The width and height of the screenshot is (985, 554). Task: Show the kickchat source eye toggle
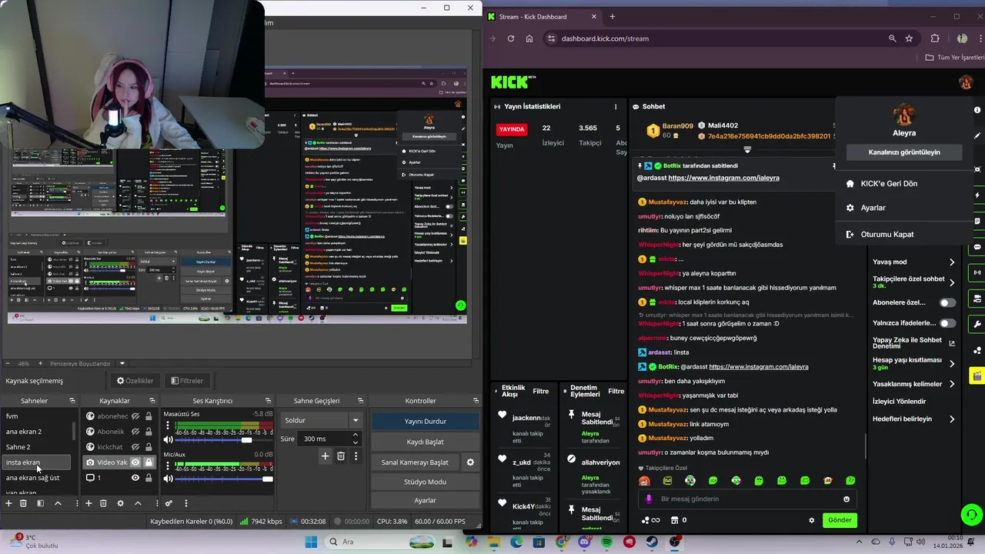[x=135, y=447]
